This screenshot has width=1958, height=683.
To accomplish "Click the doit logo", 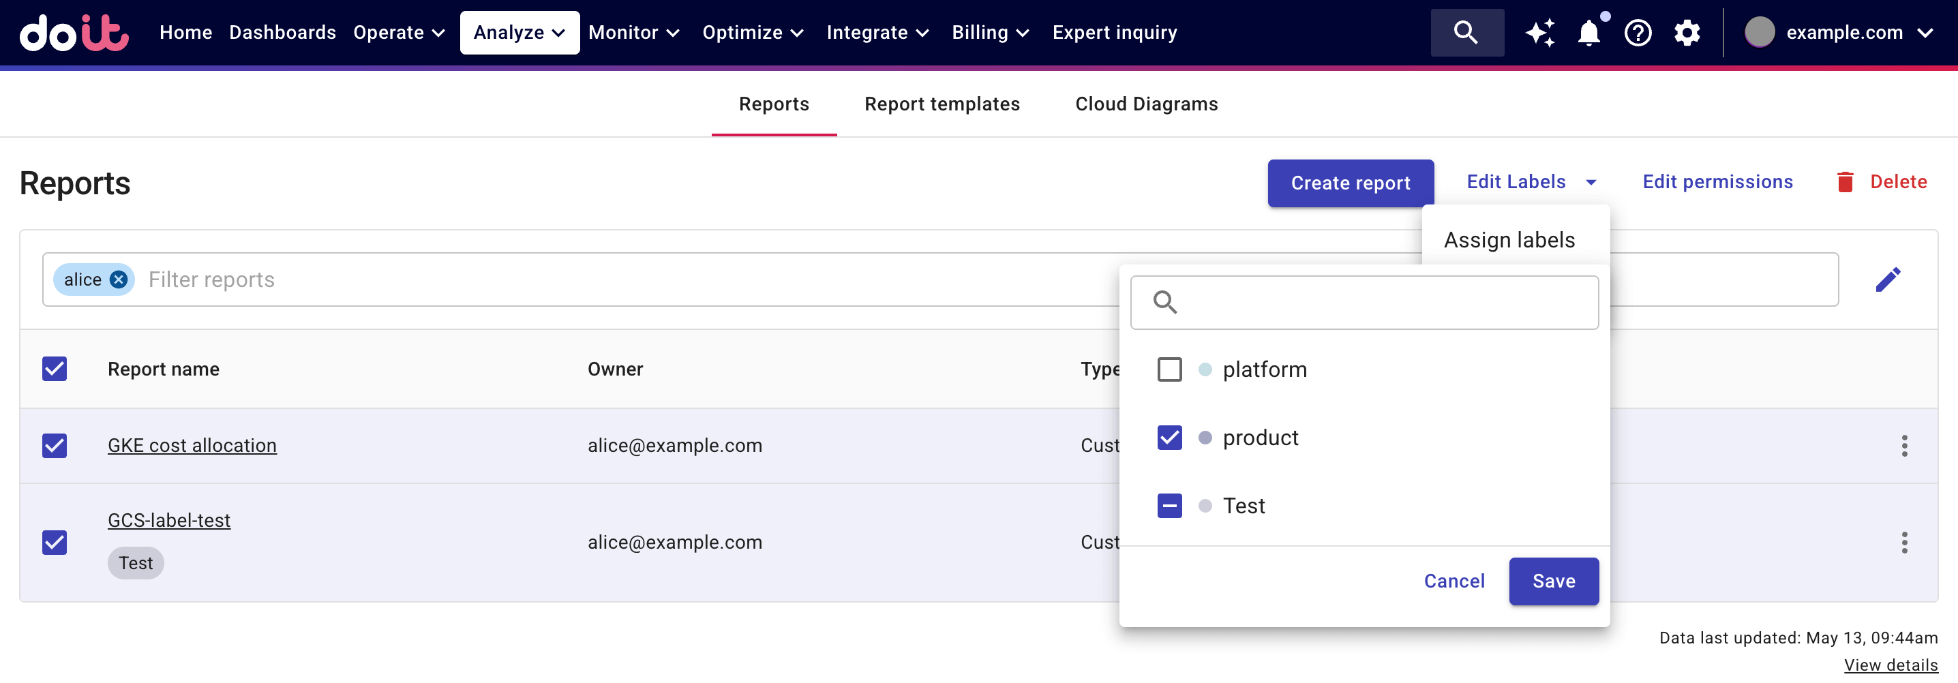I will (74, 33).
